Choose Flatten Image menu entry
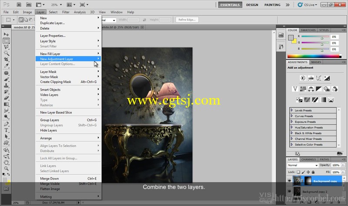The image size is (348, 206). [68, 189]
